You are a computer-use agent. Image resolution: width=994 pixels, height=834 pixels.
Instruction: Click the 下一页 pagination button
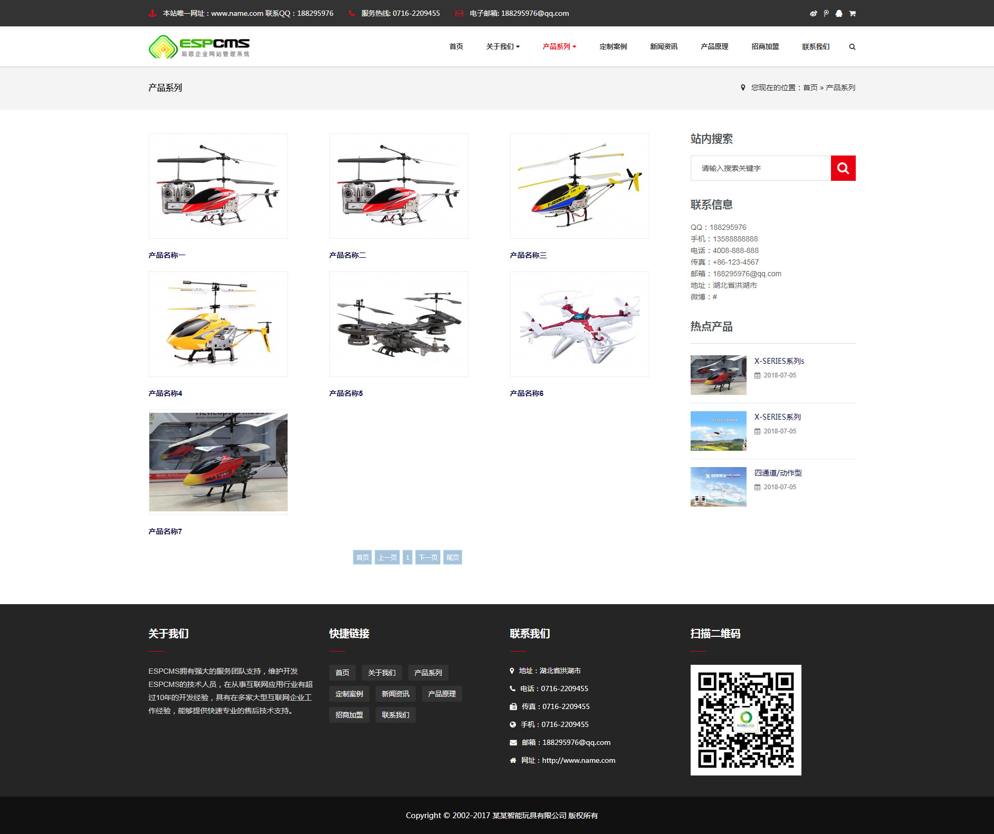pos(428,557)
